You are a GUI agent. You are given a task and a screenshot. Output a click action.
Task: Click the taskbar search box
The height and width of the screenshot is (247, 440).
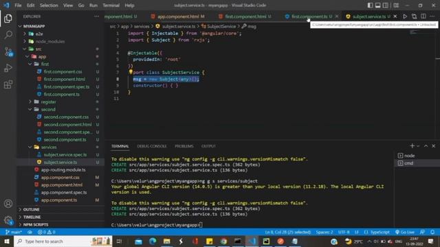pyautogui.click(x=63, y=241)
